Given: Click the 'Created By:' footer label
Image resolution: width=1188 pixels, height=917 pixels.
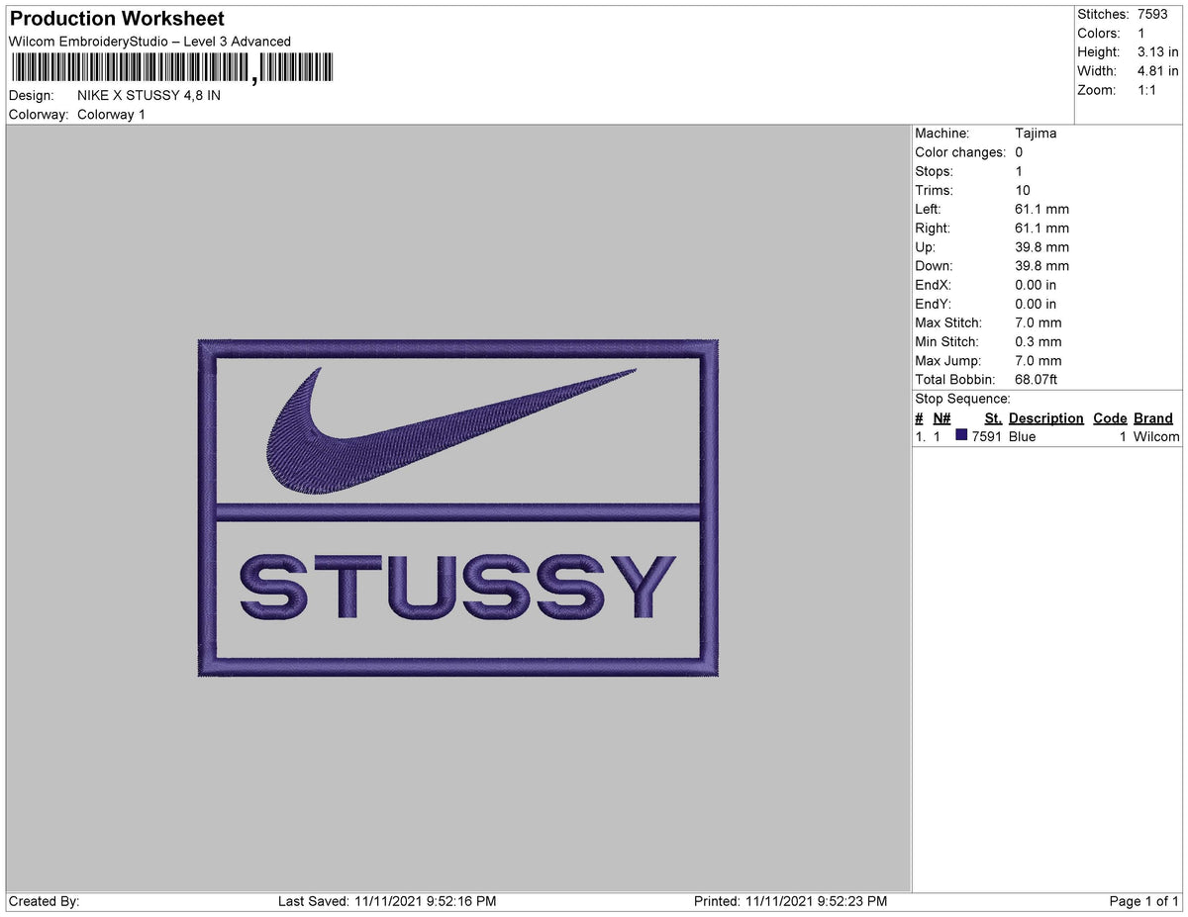Looking at the screenshot, I should [44, 901].
